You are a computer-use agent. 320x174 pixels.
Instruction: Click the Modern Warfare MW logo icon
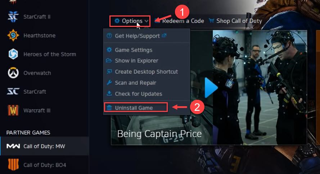click(x=13, y=146)
